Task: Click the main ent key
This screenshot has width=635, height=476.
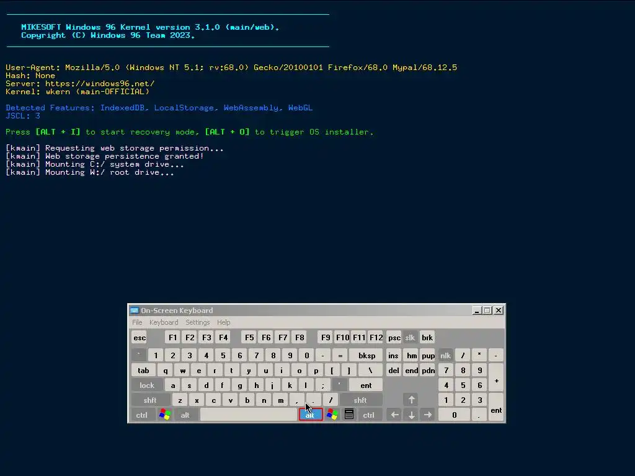Action: pyautogui.click(x=366, y=386)
